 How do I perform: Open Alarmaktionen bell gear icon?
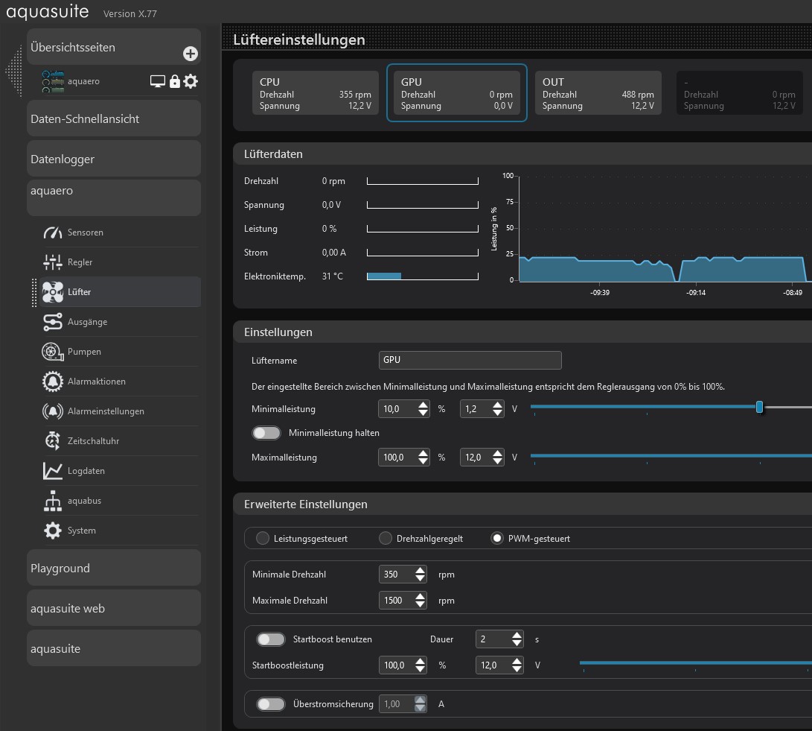coord(53,382)
